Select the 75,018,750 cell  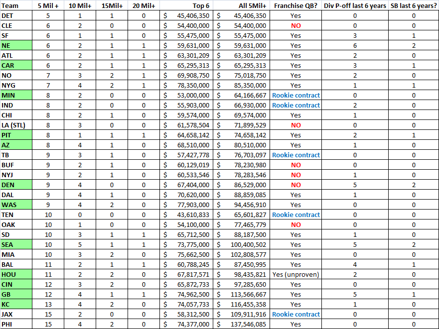click(x=241, y=76)
